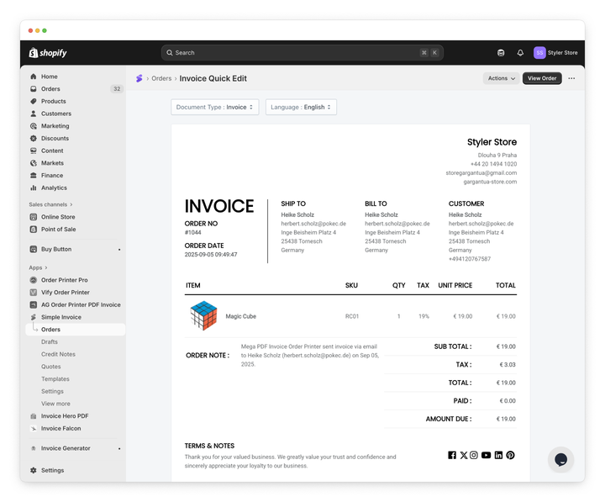Click the View Order button

[x=542, y=78]
